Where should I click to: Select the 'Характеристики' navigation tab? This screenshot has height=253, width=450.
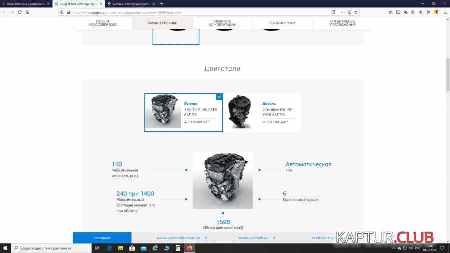pos(162,23)
